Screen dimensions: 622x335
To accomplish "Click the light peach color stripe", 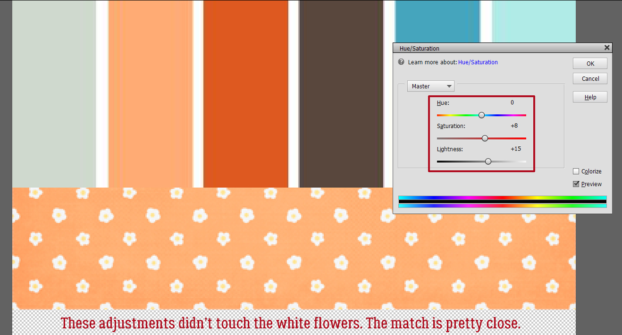I will (151, 93).
